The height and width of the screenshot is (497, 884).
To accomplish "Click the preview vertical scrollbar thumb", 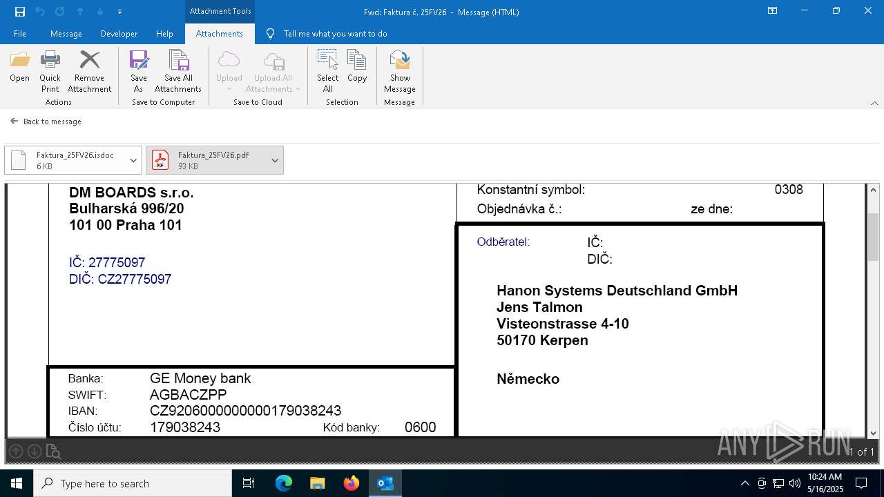I will click(873, 237).
